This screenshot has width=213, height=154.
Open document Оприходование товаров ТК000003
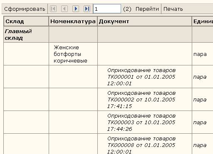coord(141,122)
